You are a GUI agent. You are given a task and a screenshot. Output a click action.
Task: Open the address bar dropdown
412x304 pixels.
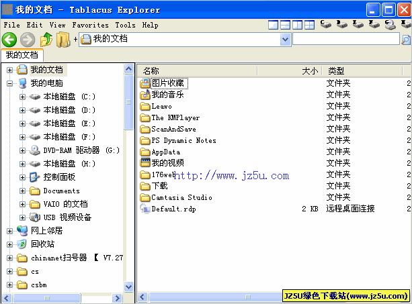[x=285, y=40]
